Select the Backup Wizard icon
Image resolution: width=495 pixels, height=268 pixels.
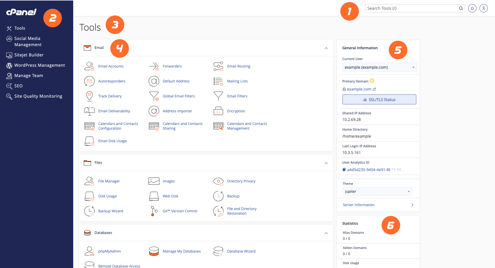tap(89, 211)
